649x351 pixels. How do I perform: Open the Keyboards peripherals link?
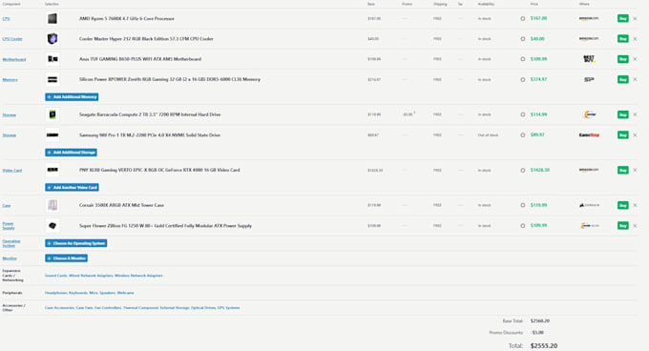click(x=78, y=293)
